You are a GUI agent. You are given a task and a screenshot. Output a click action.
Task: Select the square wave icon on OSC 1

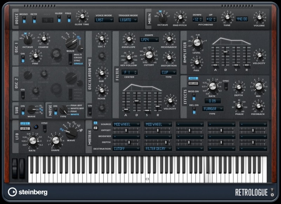coord(79,37)
